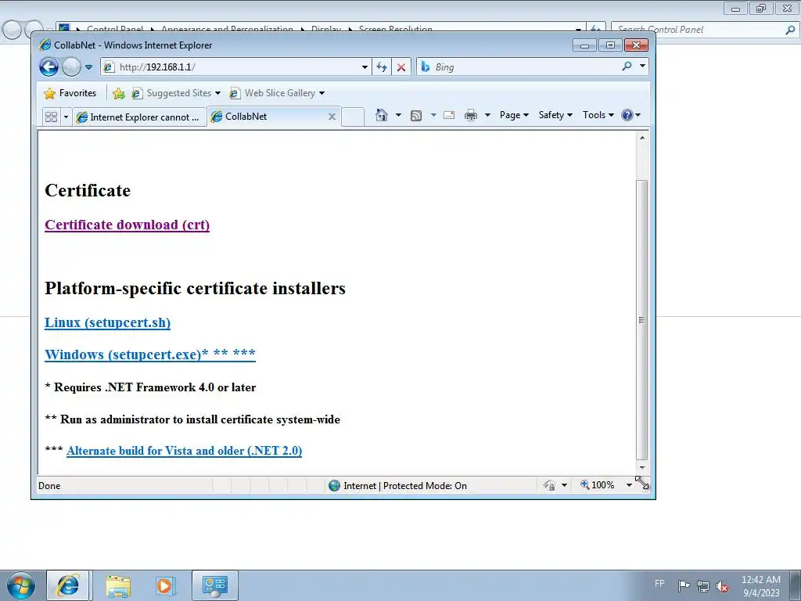Open Quick Tabs grid icon
Image resolution: width=801 pixels, height=601 pixels.
(x=51, y=117)
